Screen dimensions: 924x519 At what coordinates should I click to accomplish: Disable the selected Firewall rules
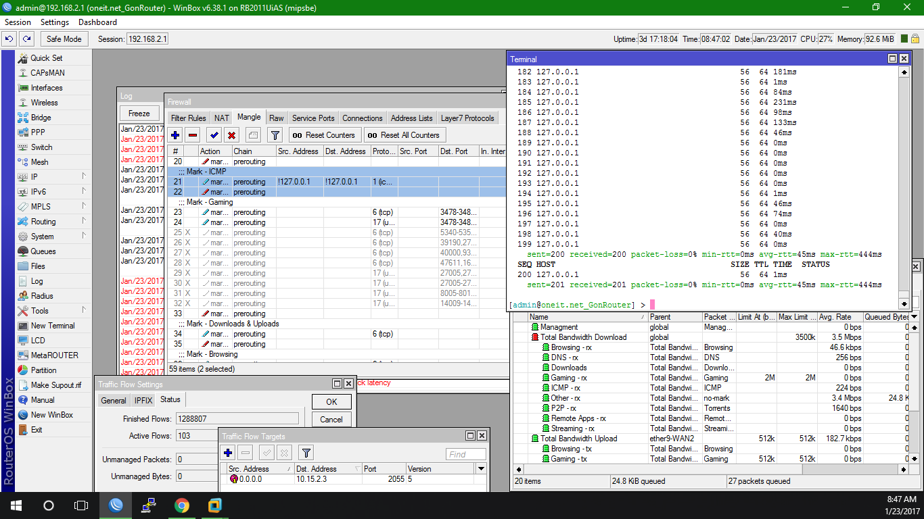tap(231, 135)
